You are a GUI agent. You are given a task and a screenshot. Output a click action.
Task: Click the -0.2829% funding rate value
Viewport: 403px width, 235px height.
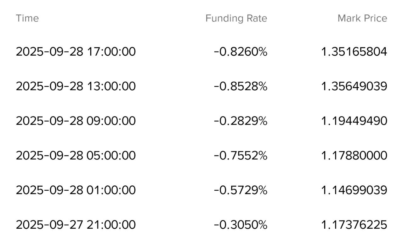(x=241, y=121)
